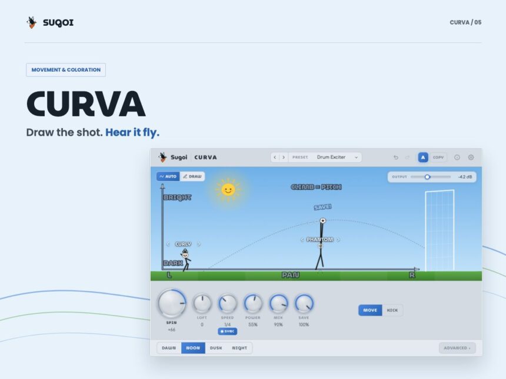Go to the next preset with right arrow
The height and width of the screenshot is (379, 506).
(284, 157)
